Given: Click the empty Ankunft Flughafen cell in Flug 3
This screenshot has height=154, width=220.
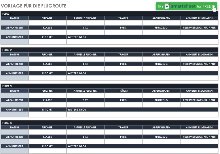Looking at the screenshot, I should tap(199, 95).
